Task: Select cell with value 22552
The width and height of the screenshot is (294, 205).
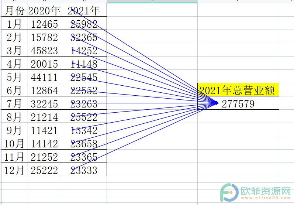Action: coord(84,90)
